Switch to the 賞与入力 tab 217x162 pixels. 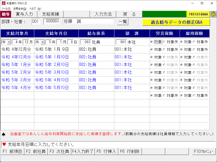point(24,14)
